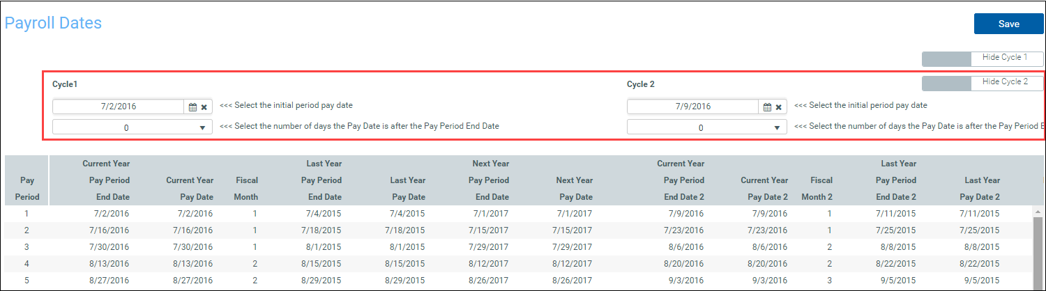Toggle the Hide Cycle 1 switch

pos(983,58)
